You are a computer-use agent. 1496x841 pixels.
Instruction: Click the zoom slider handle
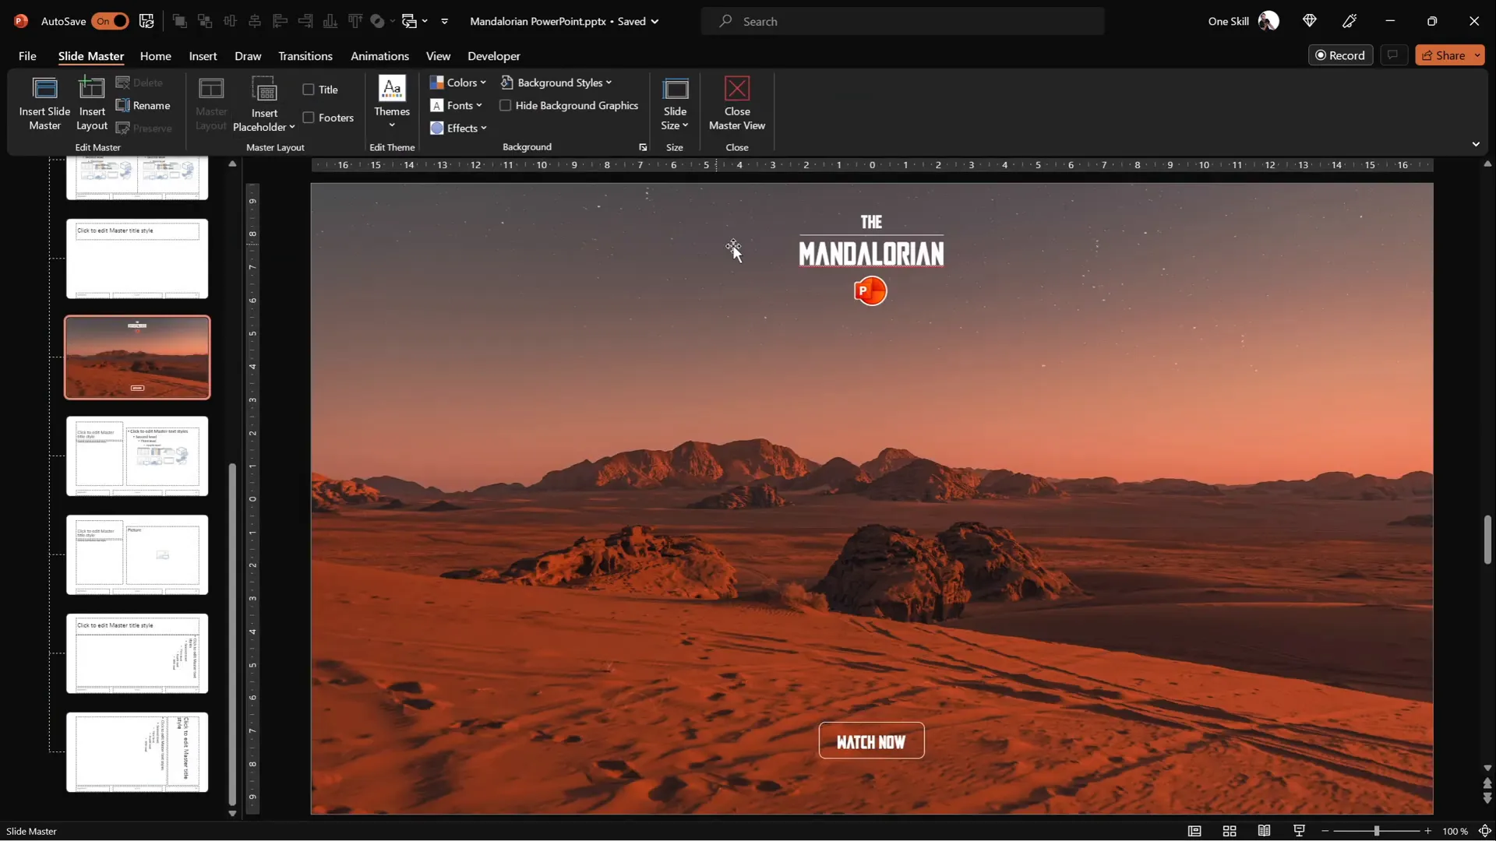coord(1377,831)
